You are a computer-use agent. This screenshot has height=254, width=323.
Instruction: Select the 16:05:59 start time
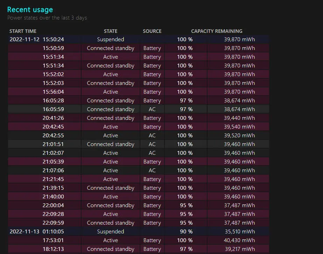point(53,109)
